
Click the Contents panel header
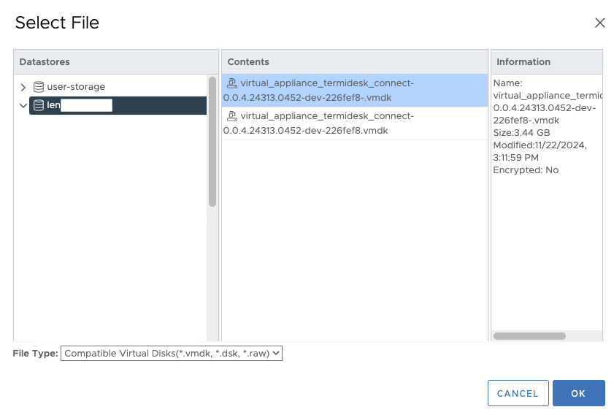coord(355,62)
